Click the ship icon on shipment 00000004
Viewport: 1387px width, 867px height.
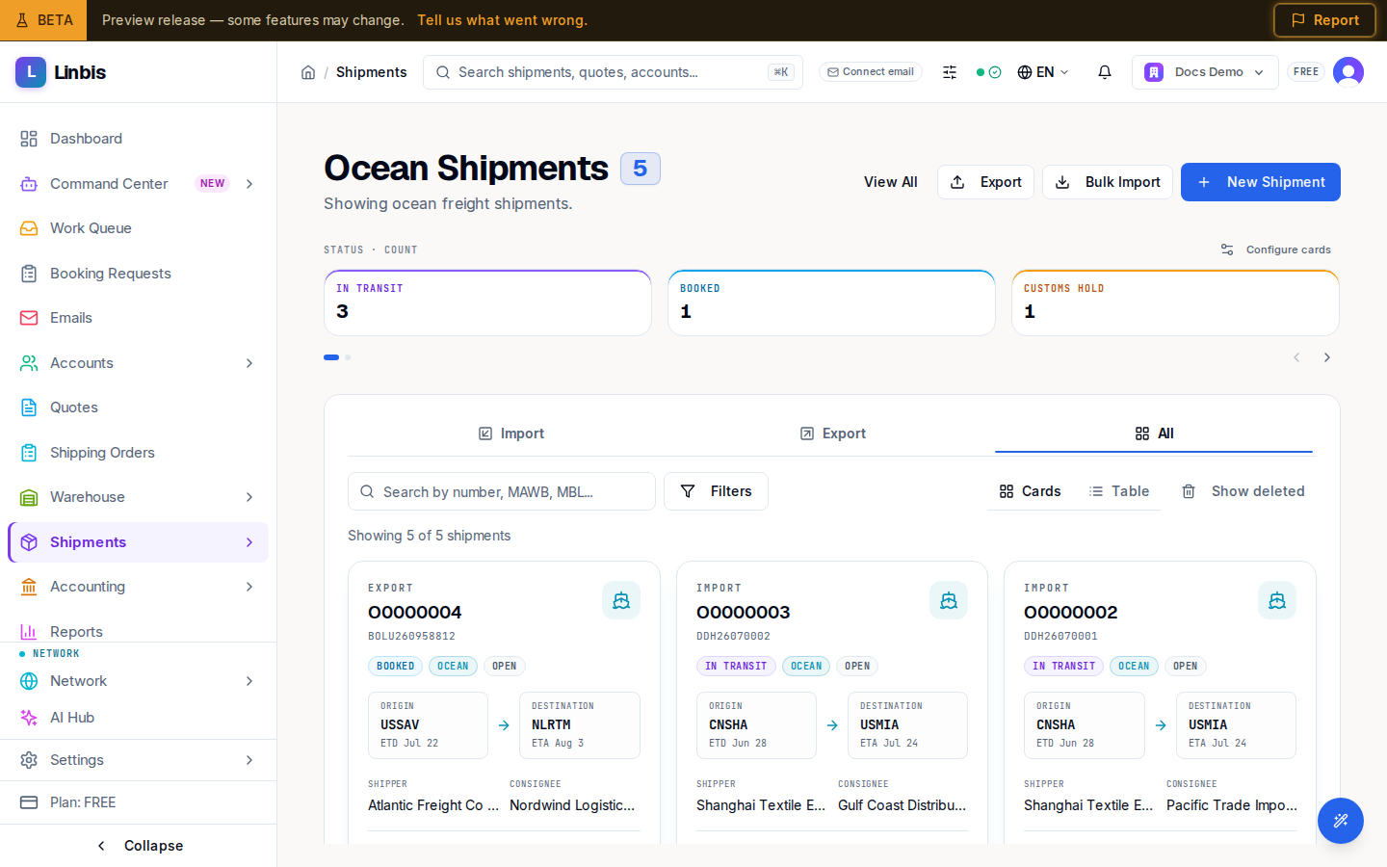click(621, 600)
